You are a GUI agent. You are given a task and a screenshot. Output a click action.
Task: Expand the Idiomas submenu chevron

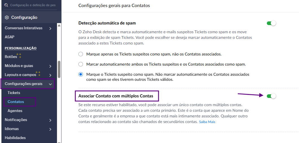click(50, 129)
